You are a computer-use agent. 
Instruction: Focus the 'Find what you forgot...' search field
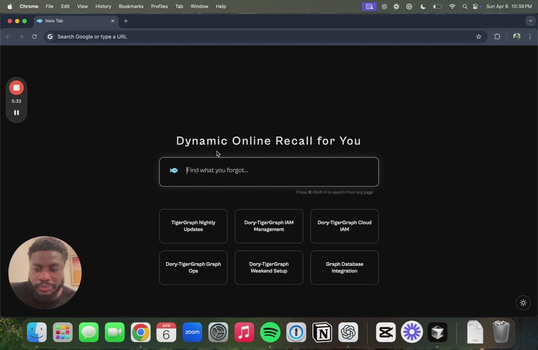tap(269, 172)
